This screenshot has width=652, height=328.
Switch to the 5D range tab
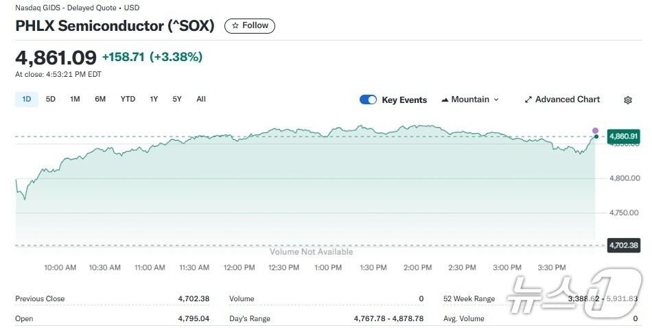click(51, 99)
